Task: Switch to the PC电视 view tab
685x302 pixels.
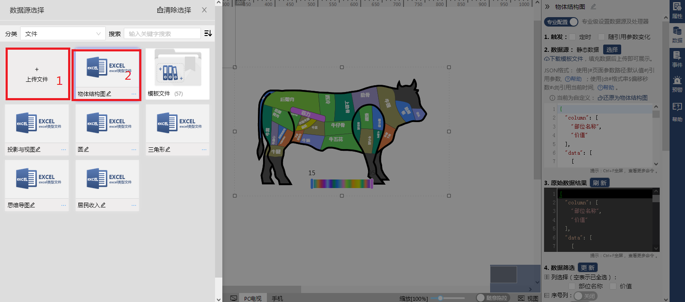Action: point(252,298)
